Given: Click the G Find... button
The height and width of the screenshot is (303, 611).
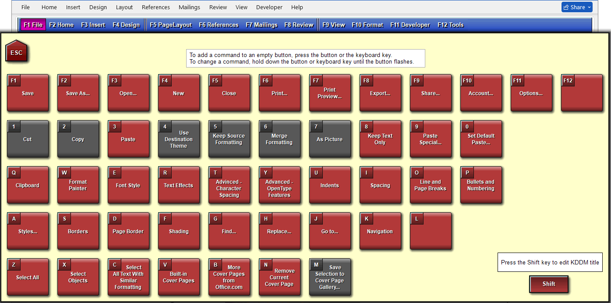Looking at the screenshot, I should point(229,231).
